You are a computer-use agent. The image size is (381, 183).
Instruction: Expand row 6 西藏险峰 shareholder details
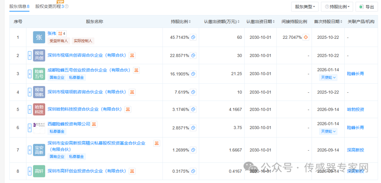pyautogui.click(x=30, y=128)
